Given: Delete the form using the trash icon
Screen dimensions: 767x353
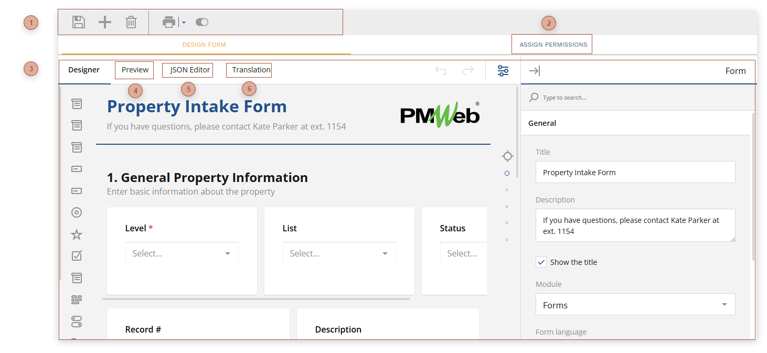Looking at the screenshot, I should click(131, 22).
